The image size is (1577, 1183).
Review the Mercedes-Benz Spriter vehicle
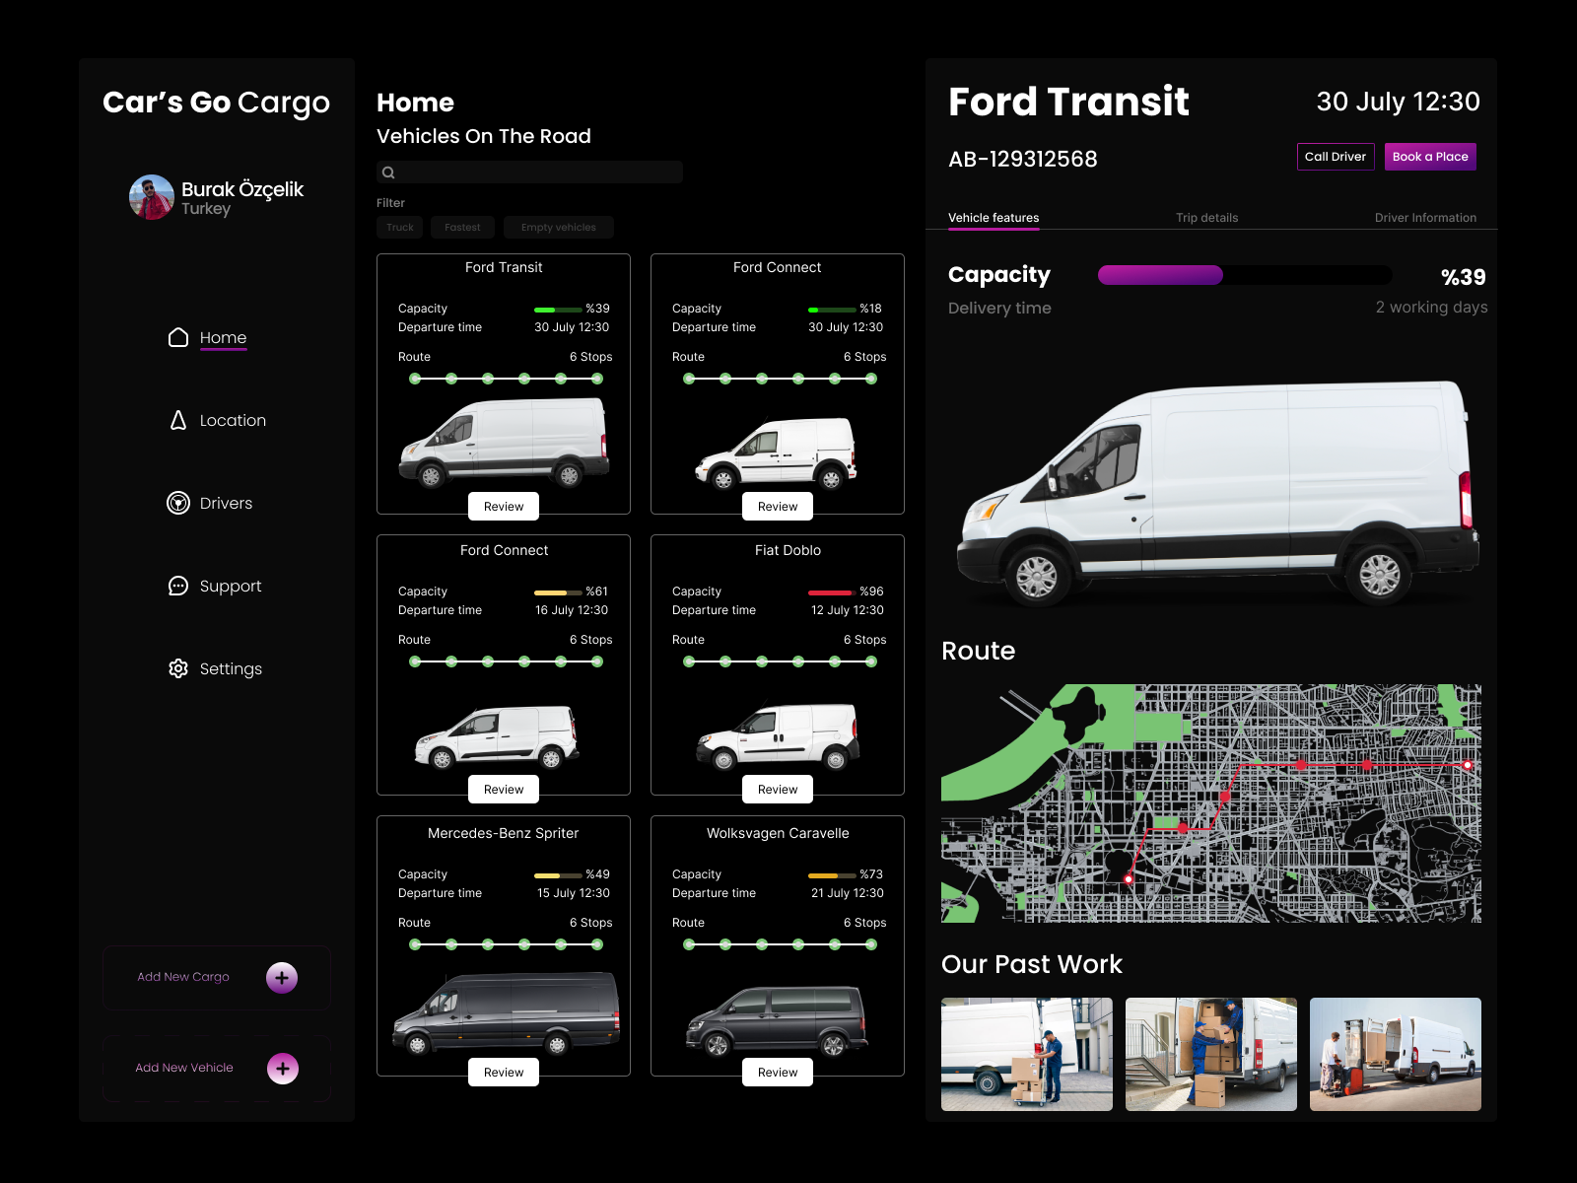coord(504,1072)
